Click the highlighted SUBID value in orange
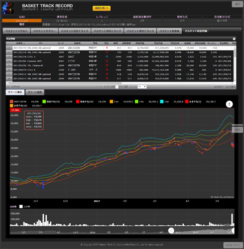This screenshot has width=244, height=249. pyautogui.click(x=22, y=21)
